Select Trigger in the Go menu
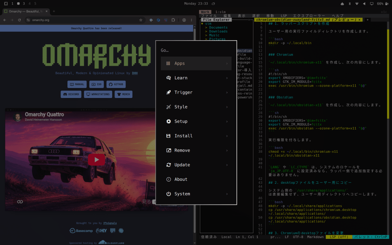Viewport: 392px width, 245px height. point(196,93)
